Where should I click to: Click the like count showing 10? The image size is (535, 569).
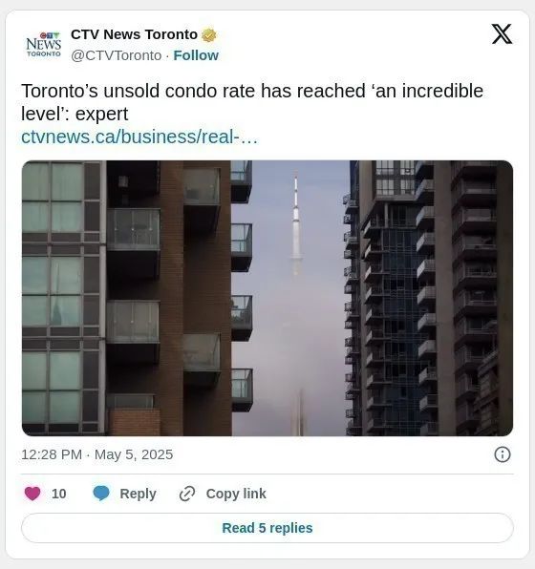(x=59, y=494)
